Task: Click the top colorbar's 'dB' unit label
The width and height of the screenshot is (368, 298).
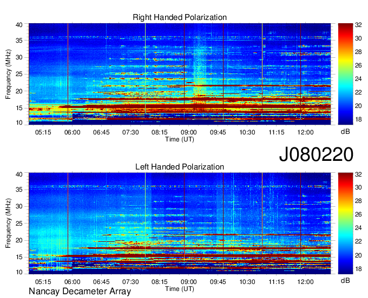Action: (x=345, y=132)
